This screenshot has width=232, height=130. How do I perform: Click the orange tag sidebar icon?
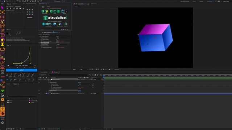tap(3, 113)
